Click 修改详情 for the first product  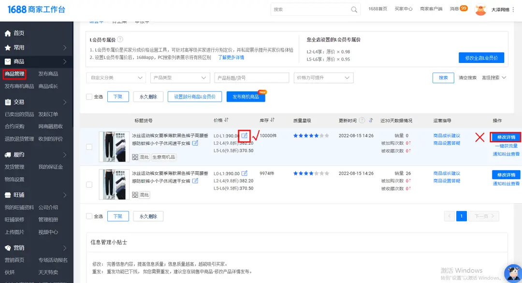(x=506, y=137)
